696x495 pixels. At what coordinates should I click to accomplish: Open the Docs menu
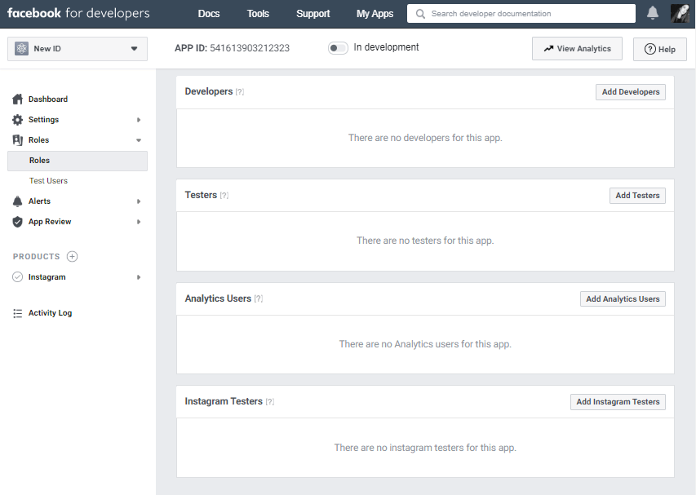click(x=209, y=14)
